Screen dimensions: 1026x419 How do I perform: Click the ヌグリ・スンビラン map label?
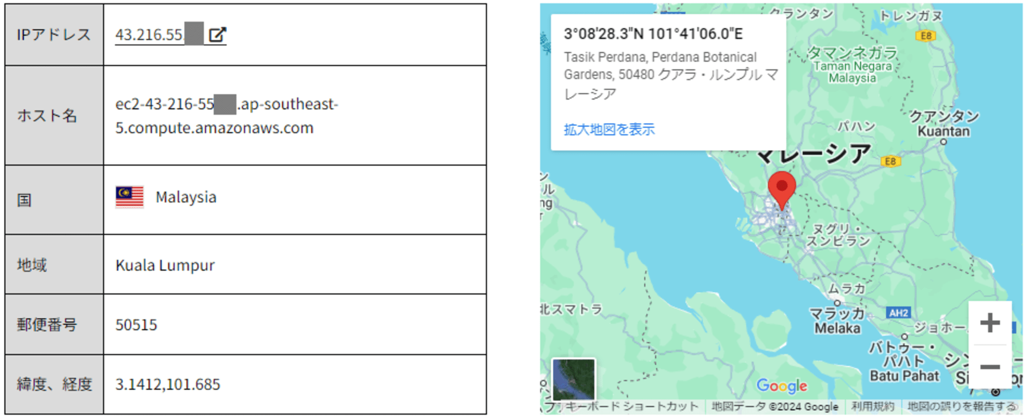(839, 235)
